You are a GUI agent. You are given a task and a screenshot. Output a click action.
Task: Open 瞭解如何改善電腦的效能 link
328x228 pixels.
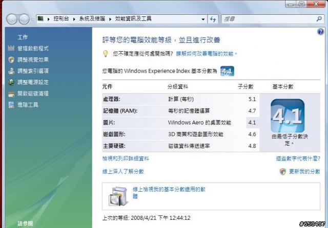tap(204, 54)
